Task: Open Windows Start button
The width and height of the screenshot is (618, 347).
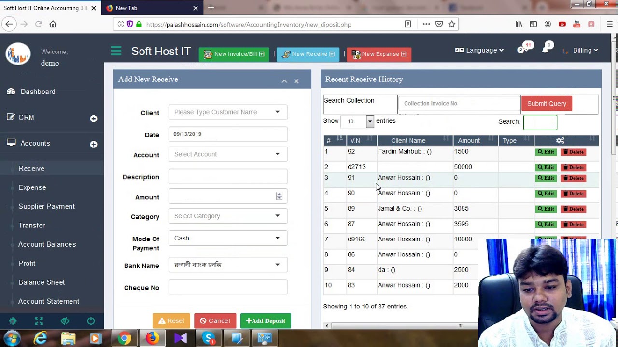Action: [12, 338]
